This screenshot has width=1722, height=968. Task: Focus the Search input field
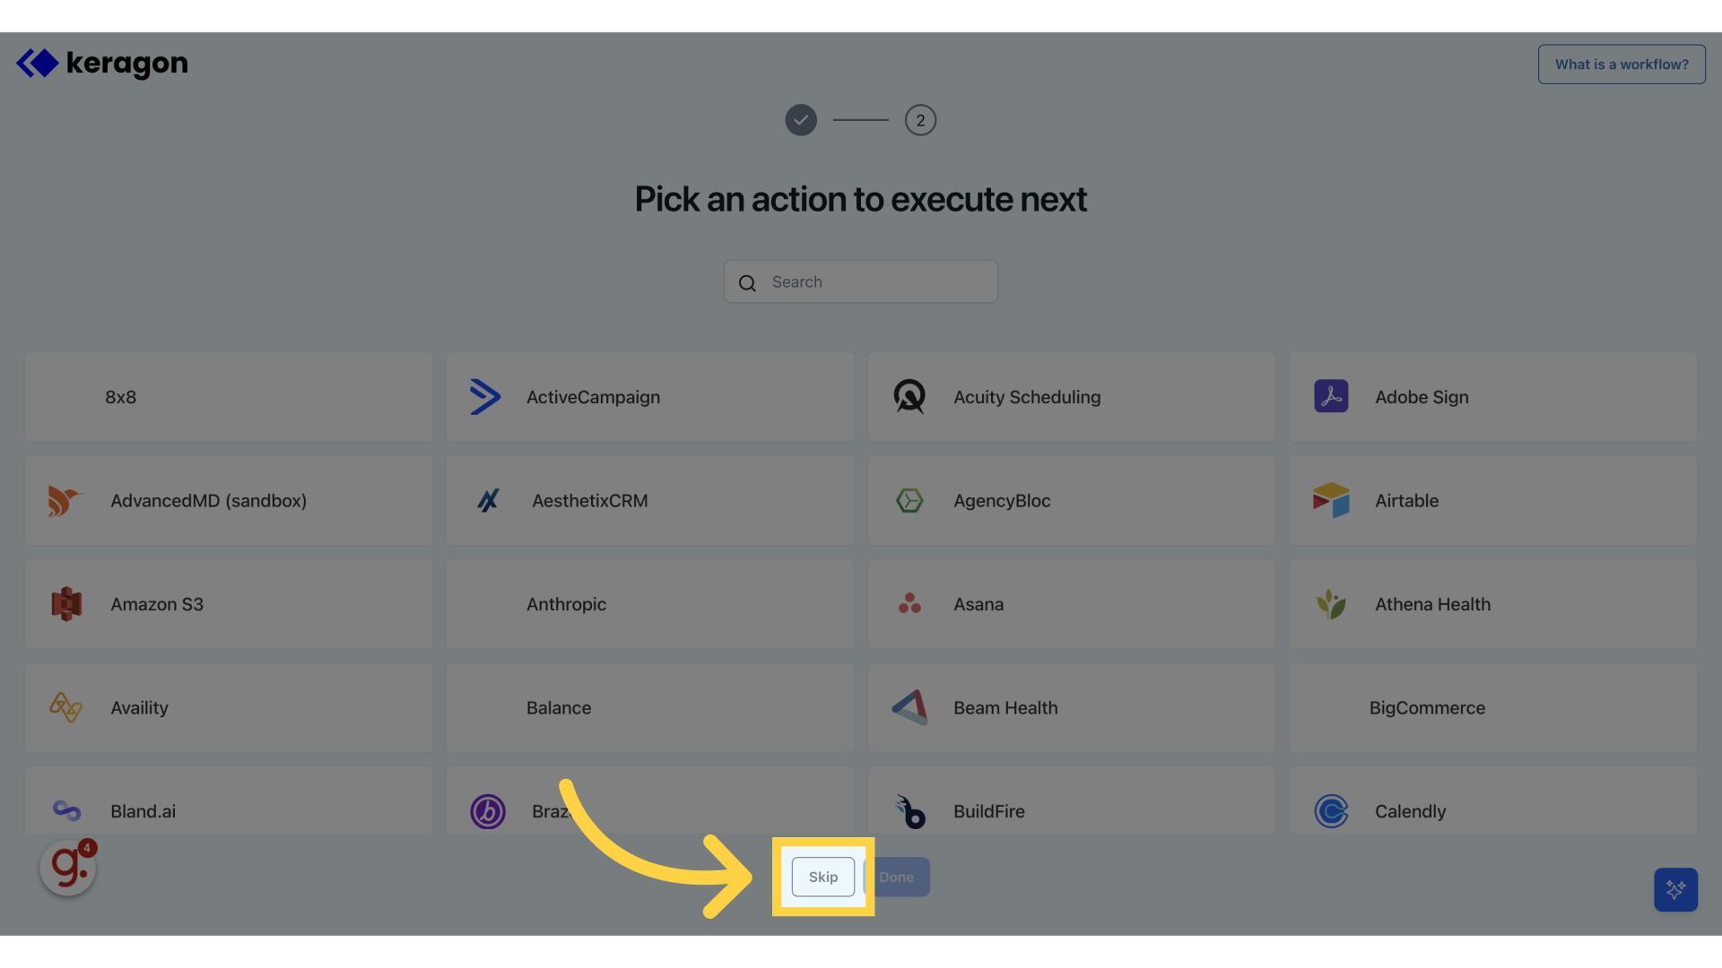(x=861, y=281)
